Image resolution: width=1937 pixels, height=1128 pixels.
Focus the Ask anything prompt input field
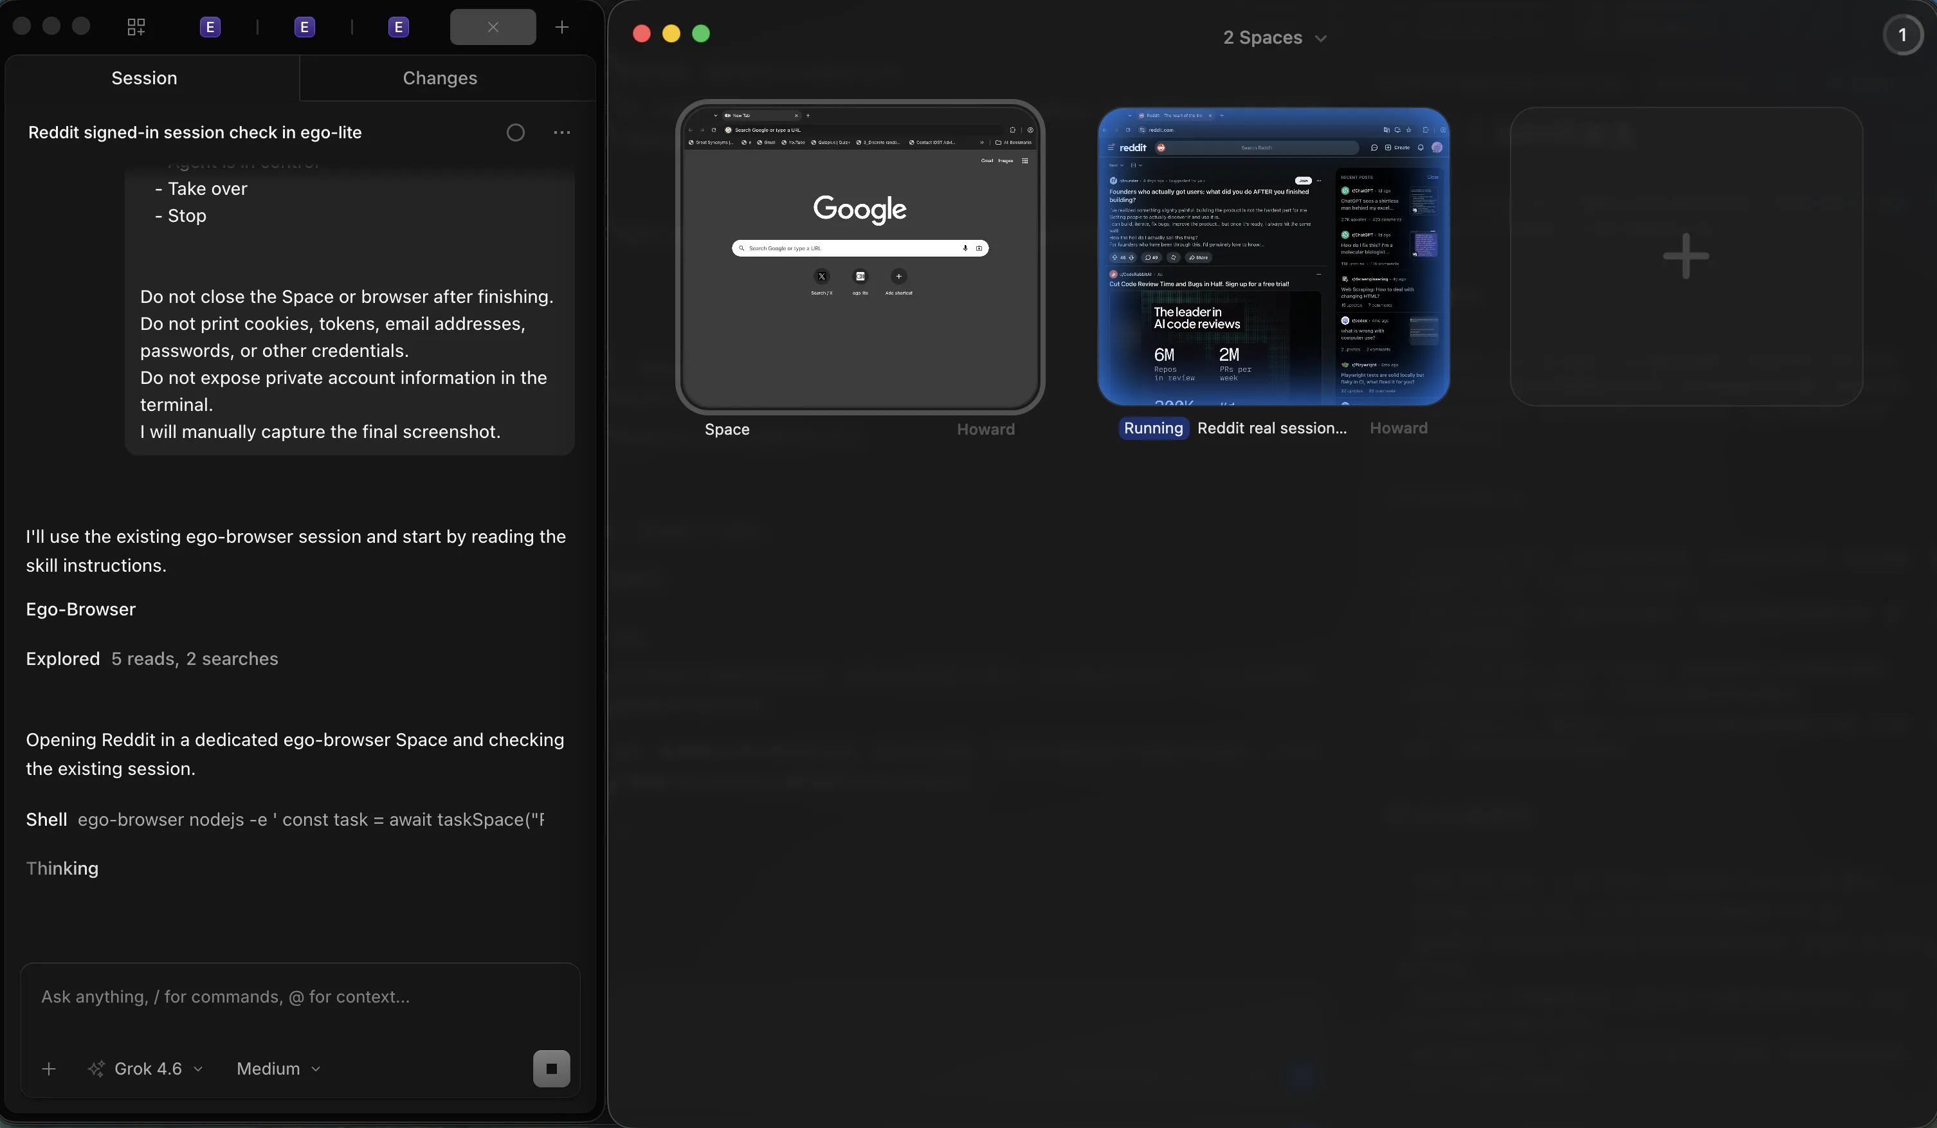click(x=300, y=997)
